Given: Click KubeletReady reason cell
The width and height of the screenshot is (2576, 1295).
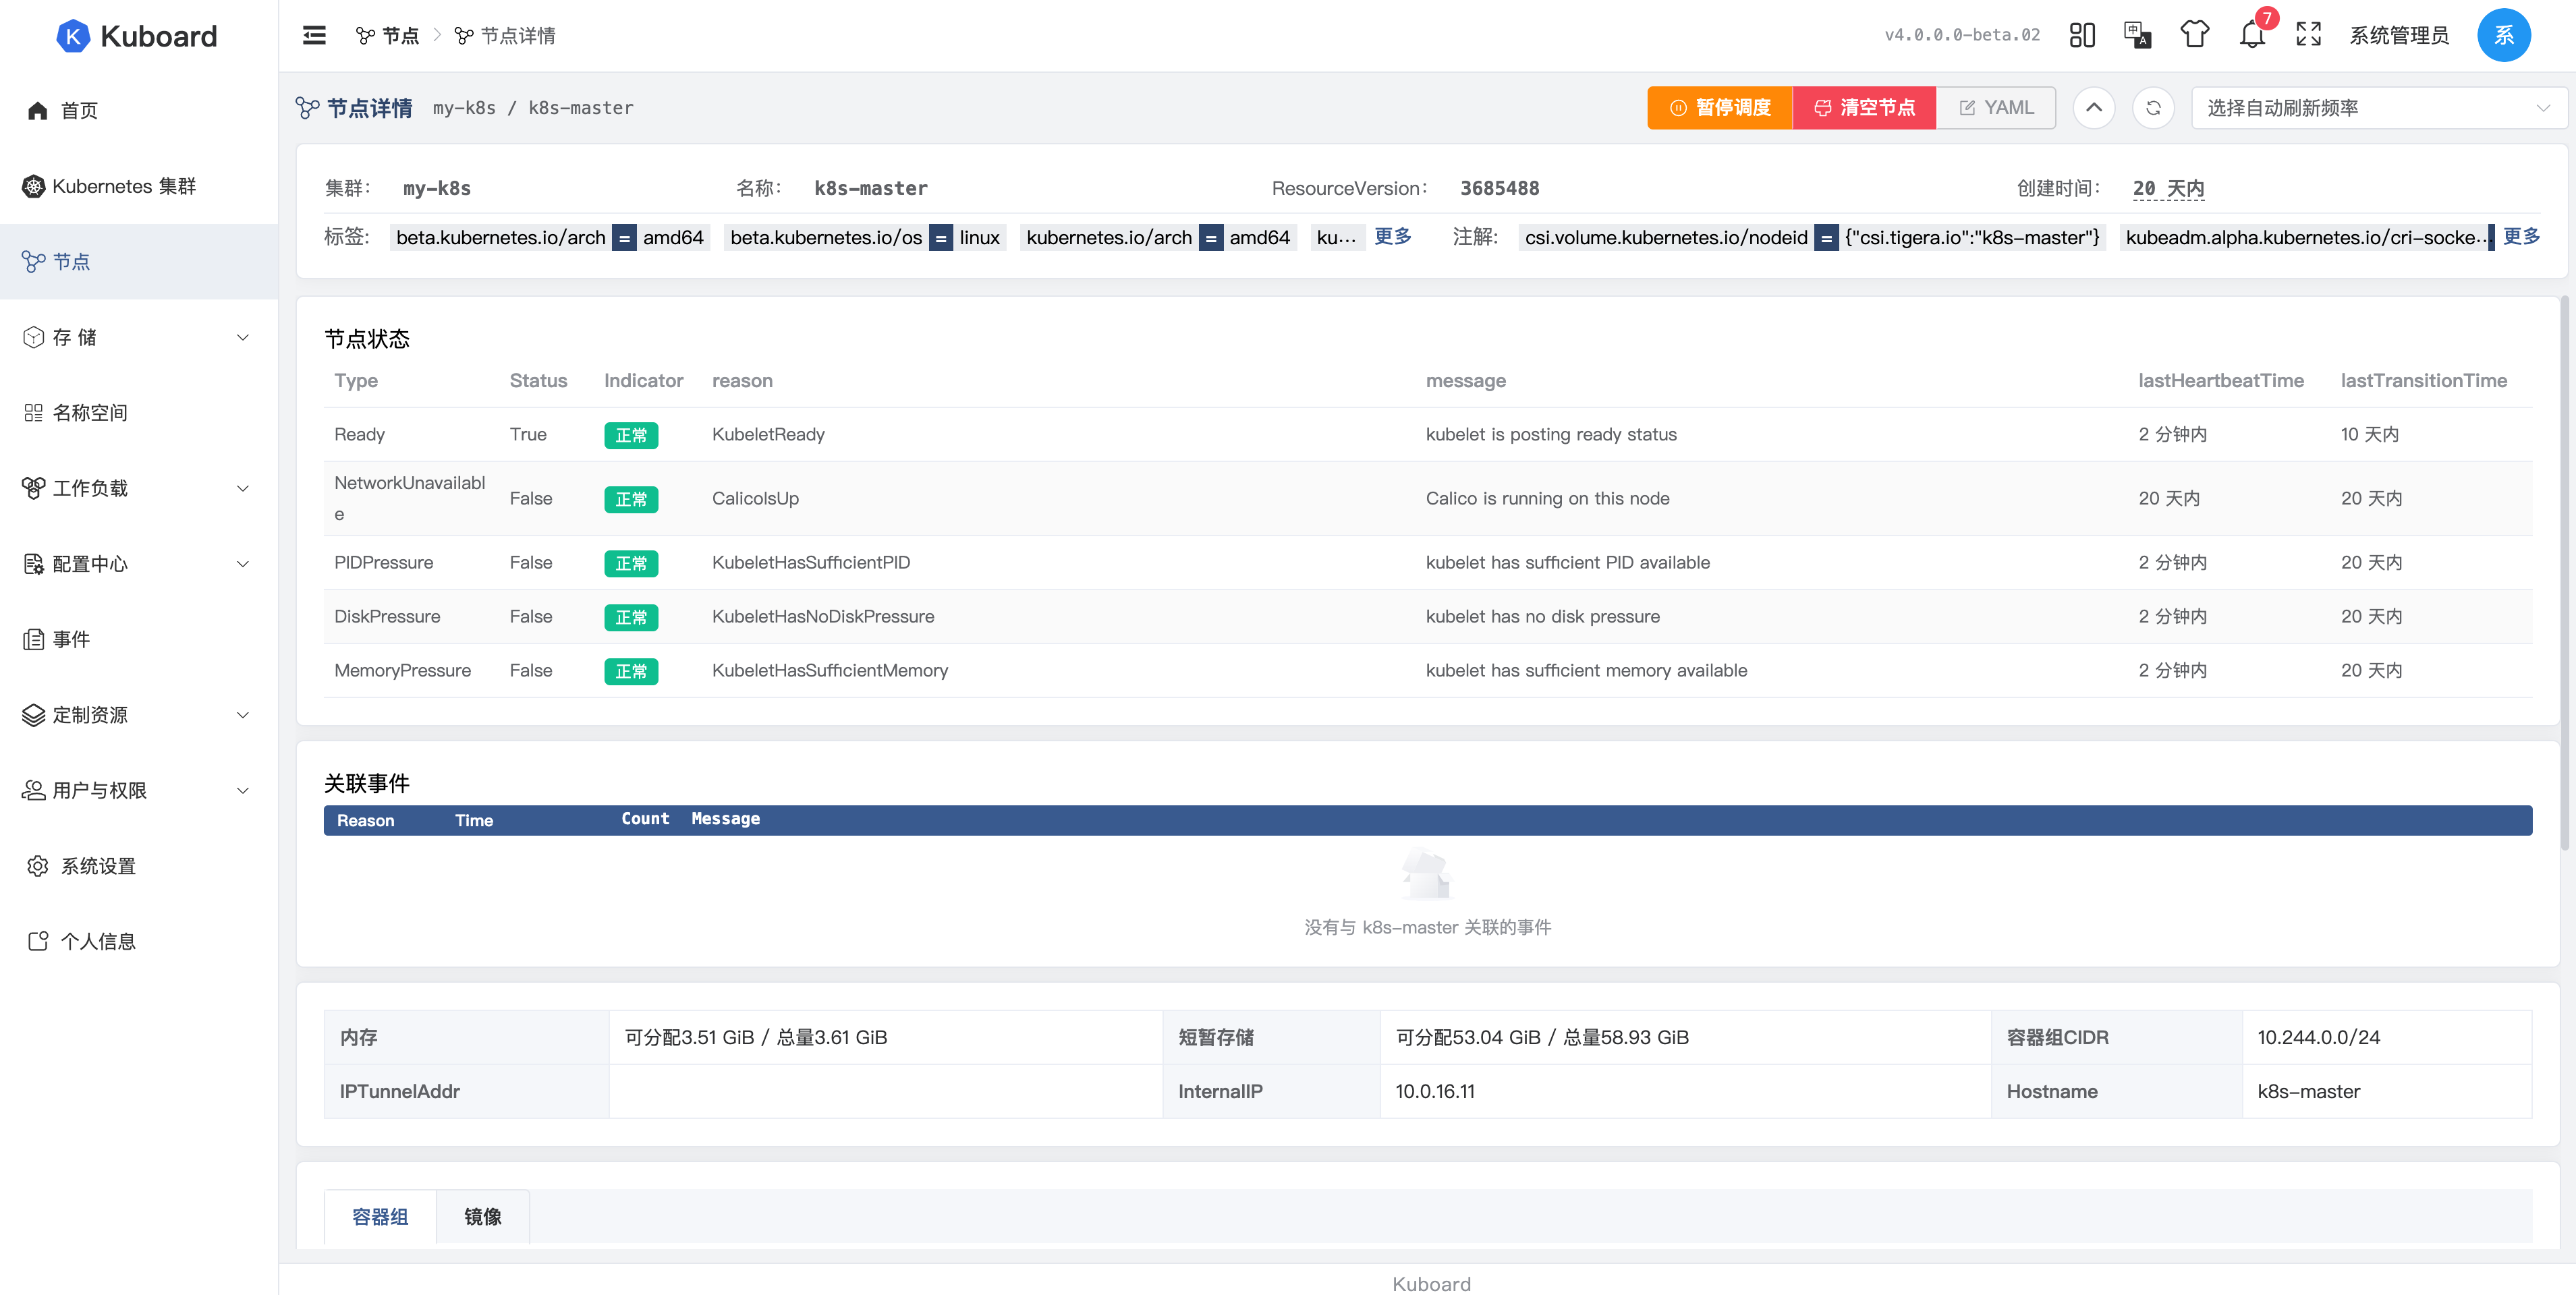Looking at the screenshot, I should click(768, 434).
